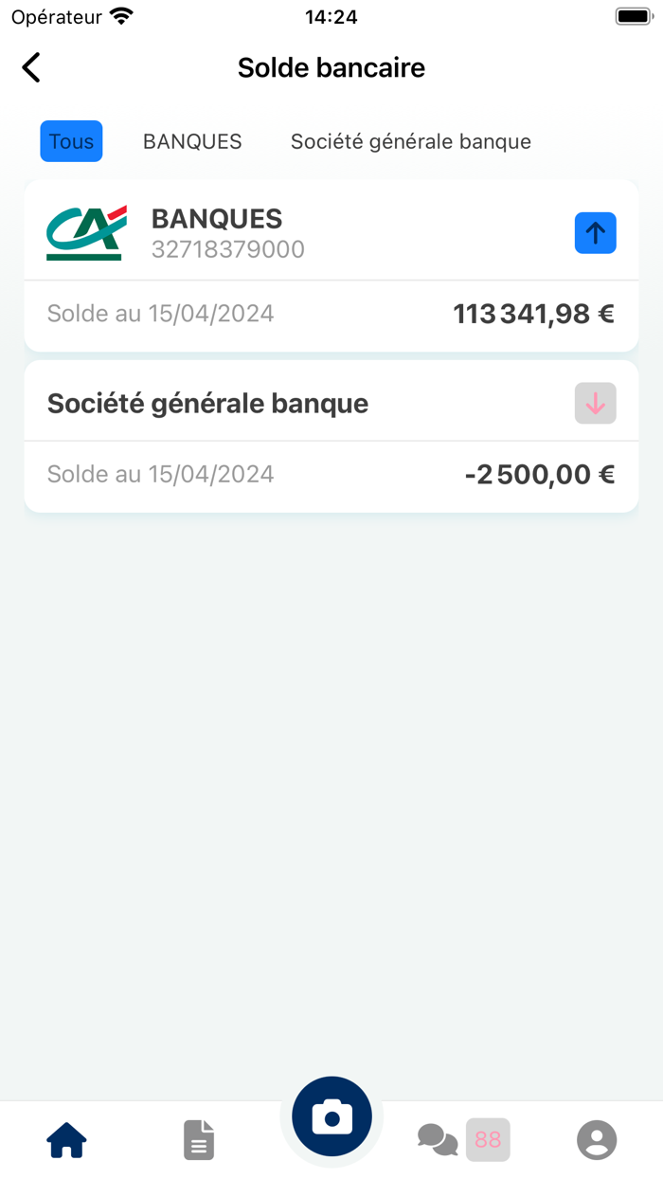Tap the Wi-Fi indicator in status bar
The height and width of the screenshot is (1179, 663).
[x=120, y=15]
